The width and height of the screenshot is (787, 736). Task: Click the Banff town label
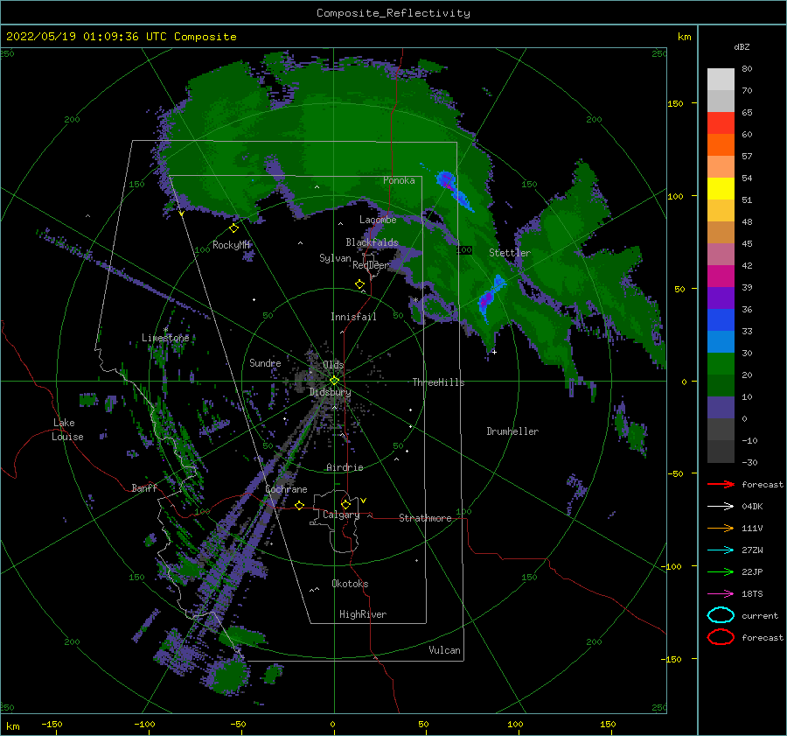point(144,487)
